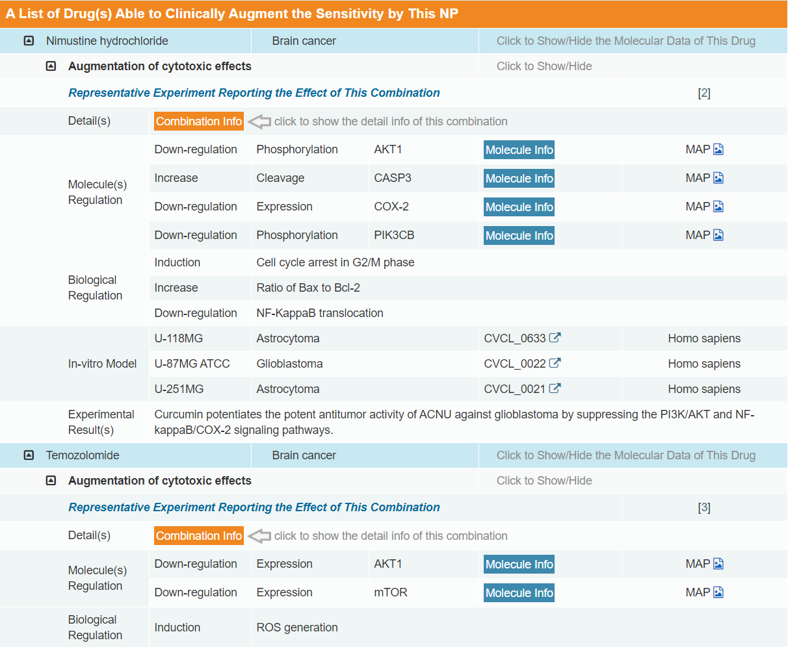Open MAP image icon for CASP3 row

[718, 178]
